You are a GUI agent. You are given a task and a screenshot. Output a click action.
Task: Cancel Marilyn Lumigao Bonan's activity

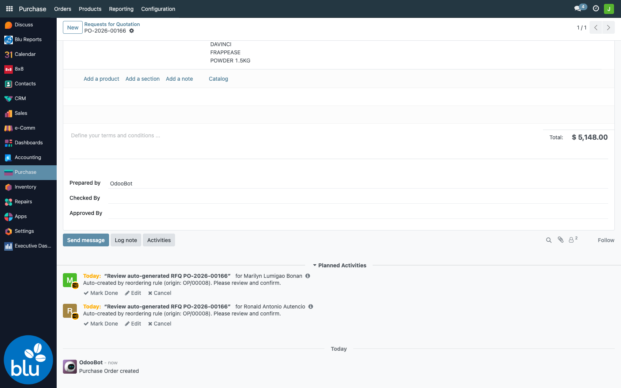pyautogui.click(x=160, y=293)
